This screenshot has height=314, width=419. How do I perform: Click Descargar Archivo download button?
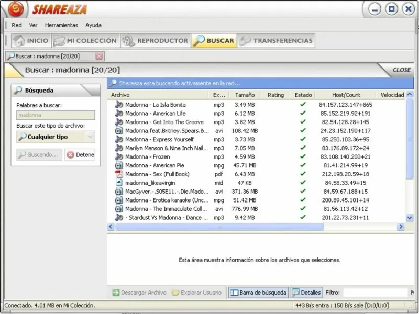(139, 293)
